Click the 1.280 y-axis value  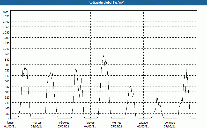(x=6, y=33)
